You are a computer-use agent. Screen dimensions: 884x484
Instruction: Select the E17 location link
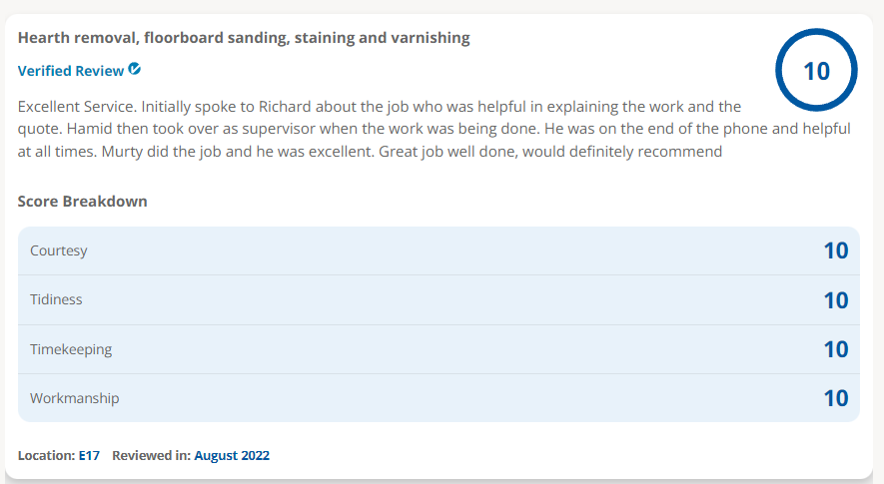(x=89, y=455)
